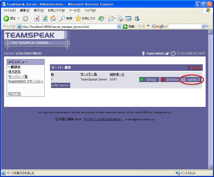This screenshot has width=214, height=177.
Task: Open the SuperAdmin マネージャー link
Action: tap(26, 81)
